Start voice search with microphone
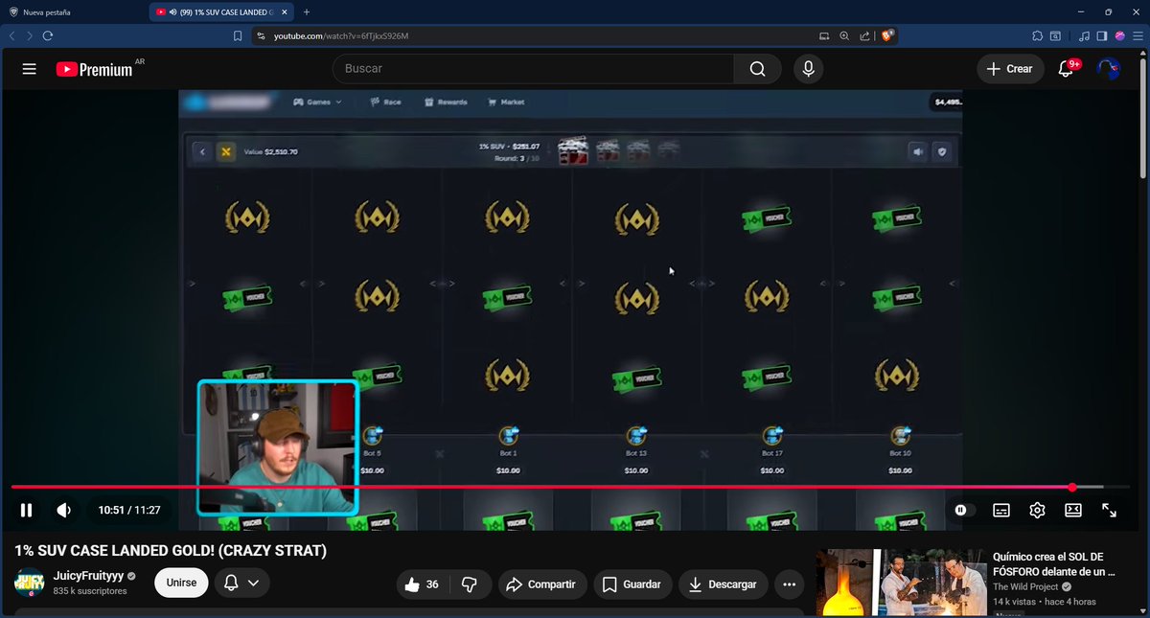Viewport: 1150px width, 618px height. 808,69
